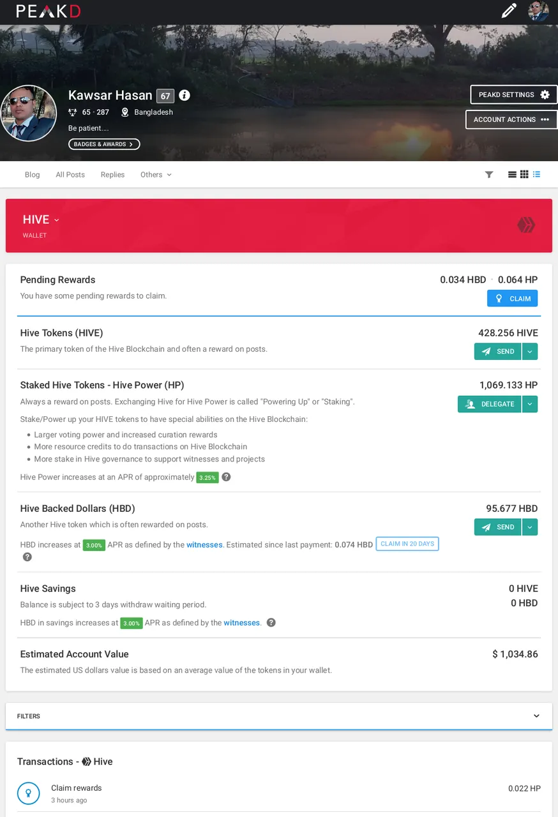
Task: Click the 0.074 HBD estimated interest
Action: pos(354,544)
